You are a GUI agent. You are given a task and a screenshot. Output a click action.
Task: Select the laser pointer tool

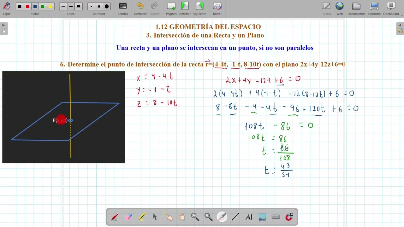(x=222, y=217)
